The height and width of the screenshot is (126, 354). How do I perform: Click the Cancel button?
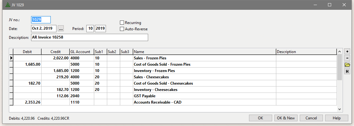pyautogui.click(x=311, y=118)
